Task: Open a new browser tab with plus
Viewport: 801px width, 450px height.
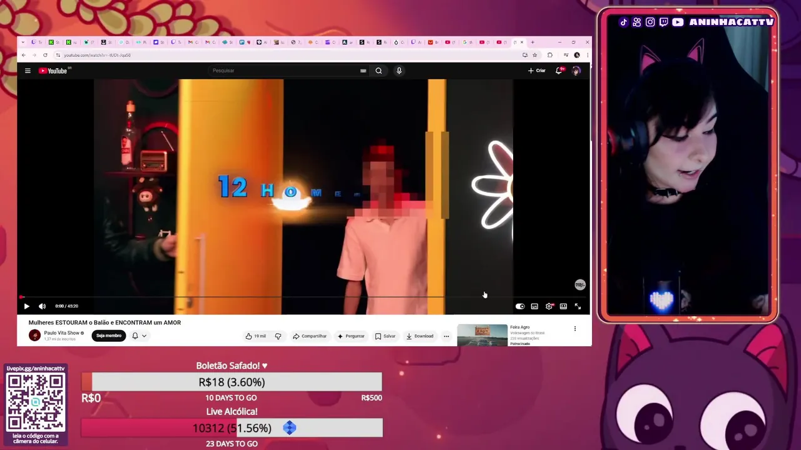Action: (533, 42)
